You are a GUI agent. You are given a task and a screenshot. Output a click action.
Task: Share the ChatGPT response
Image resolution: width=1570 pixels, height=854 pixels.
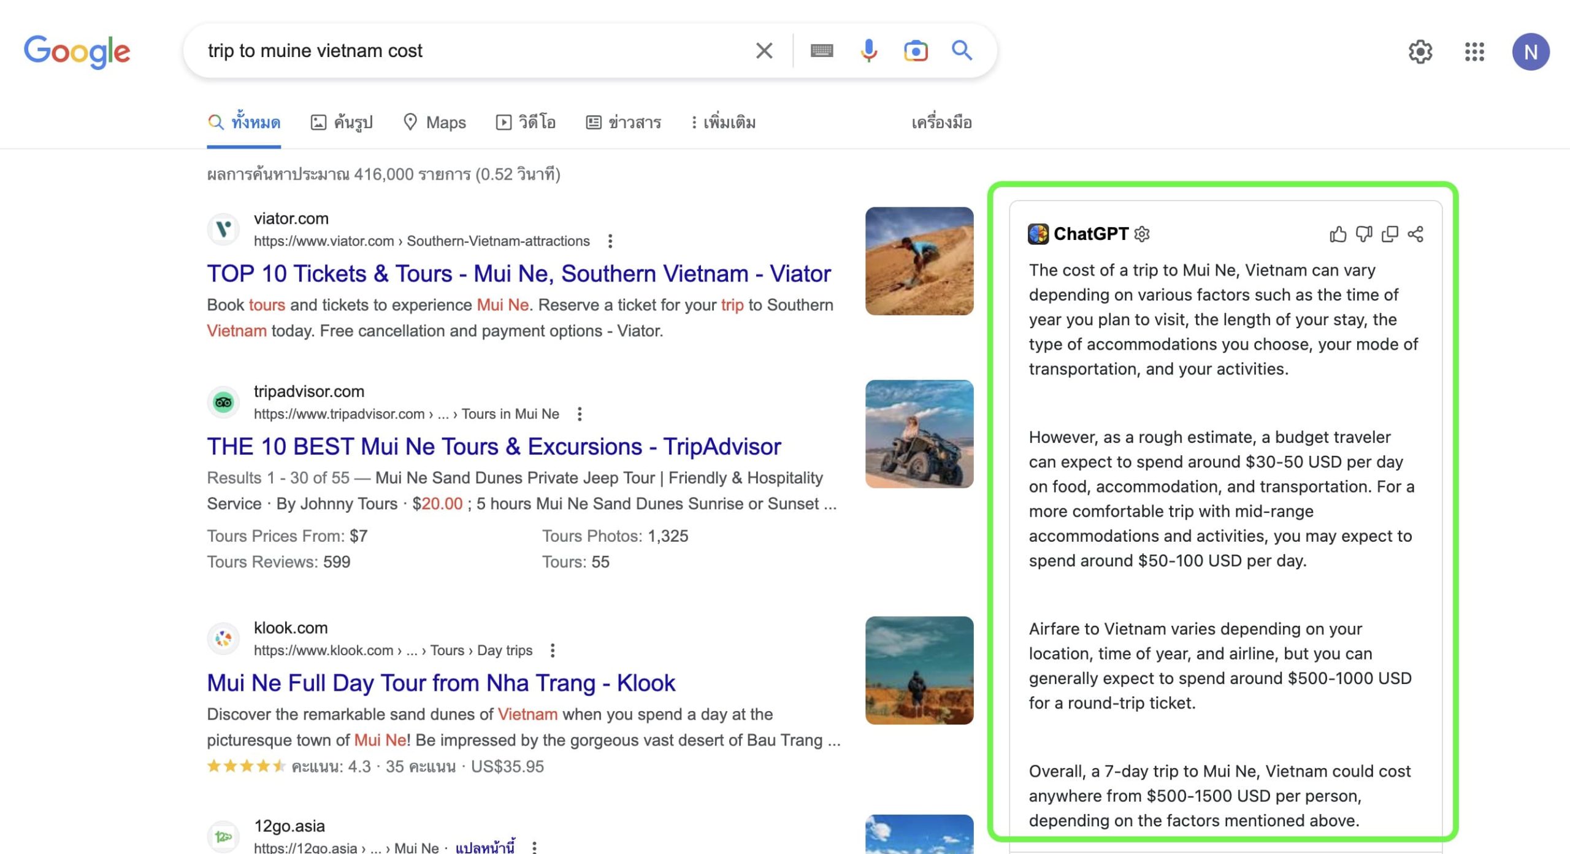(1417, 234)
